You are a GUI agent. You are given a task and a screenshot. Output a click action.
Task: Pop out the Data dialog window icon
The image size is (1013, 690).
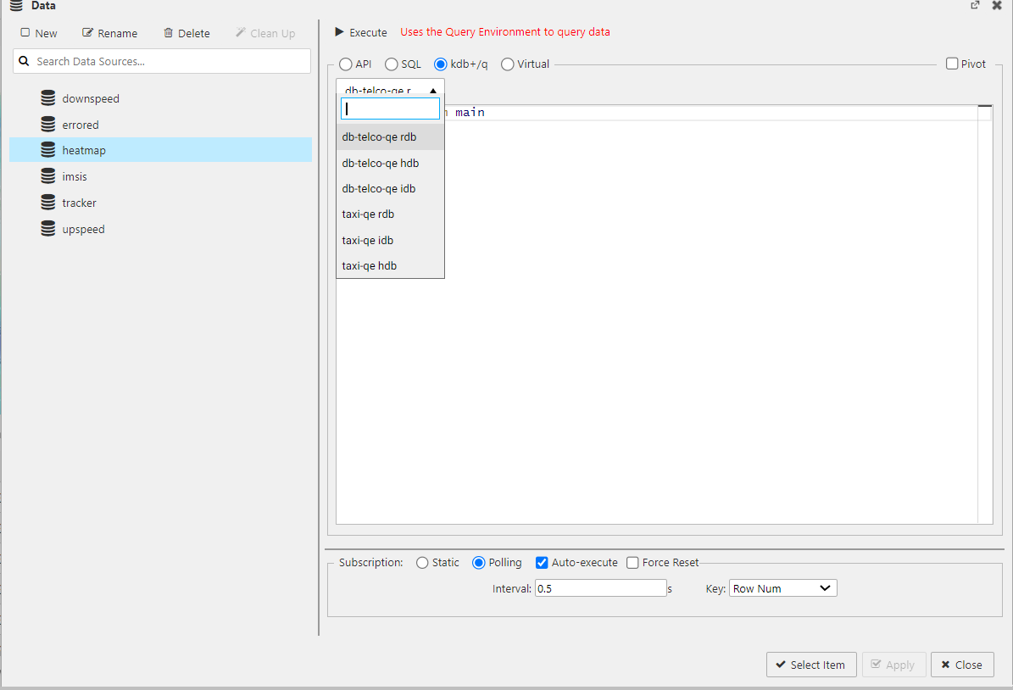click(975, 5)
